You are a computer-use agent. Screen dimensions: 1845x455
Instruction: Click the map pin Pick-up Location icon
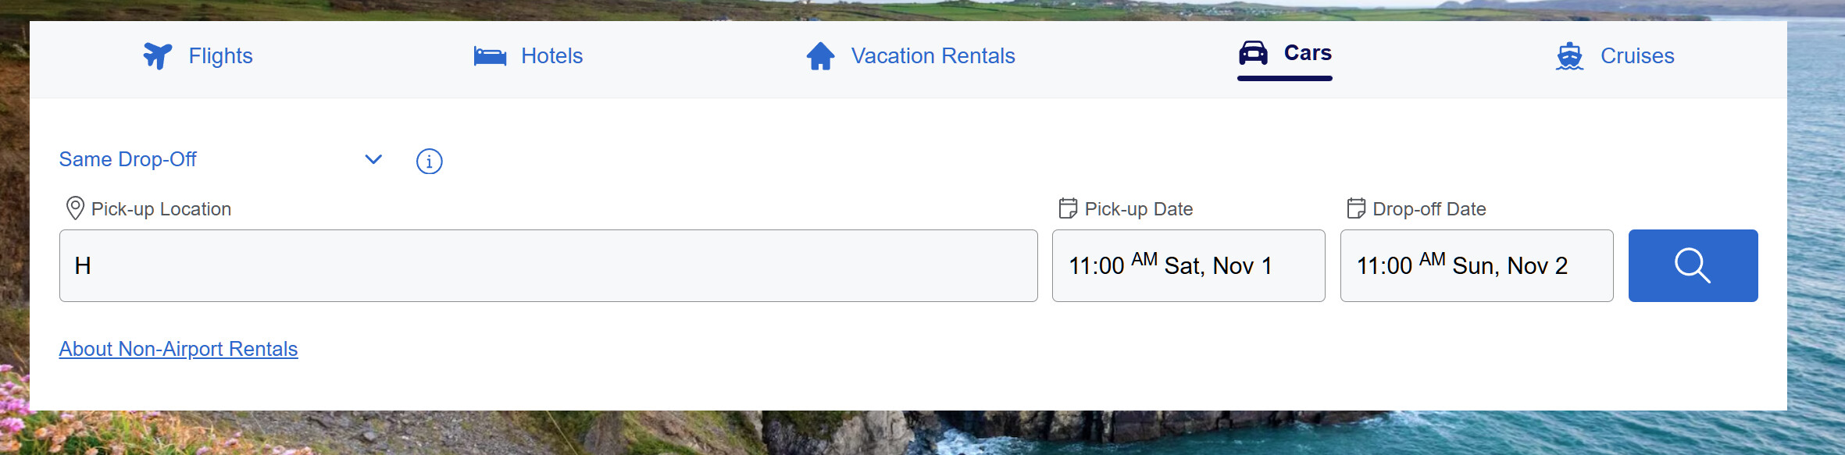pyautogui.click(x=75, y=208)
